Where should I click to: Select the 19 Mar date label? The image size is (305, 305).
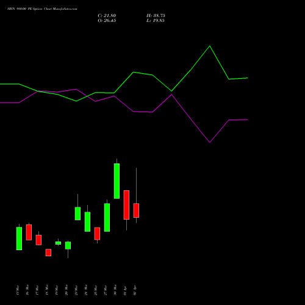click(x=57, y=290)
